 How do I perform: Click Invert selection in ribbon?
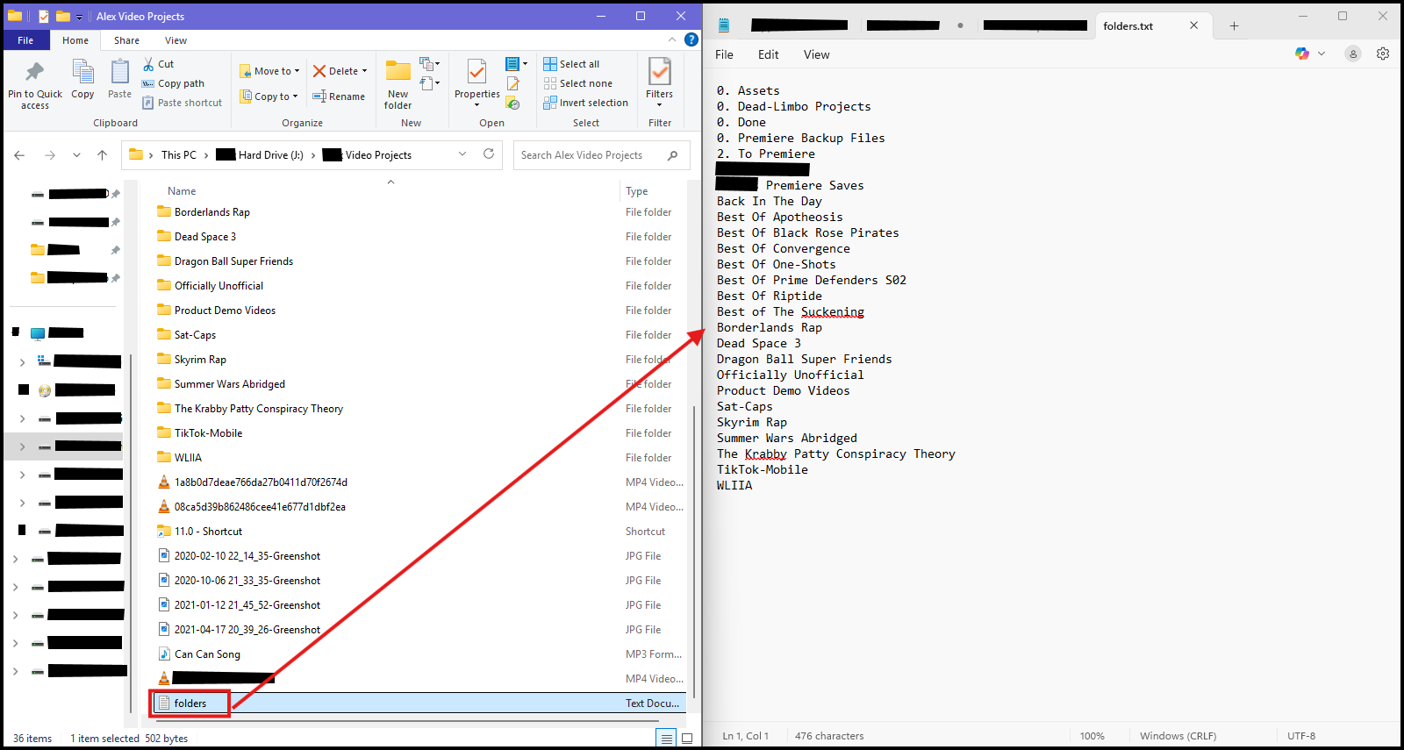pos(585,103)
